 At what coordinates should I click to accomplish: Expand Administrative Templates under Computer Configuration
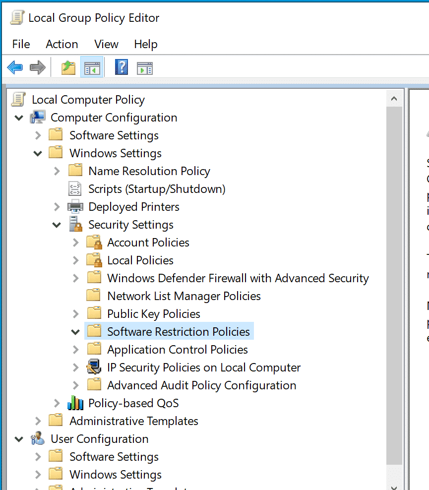coord(38,421)
